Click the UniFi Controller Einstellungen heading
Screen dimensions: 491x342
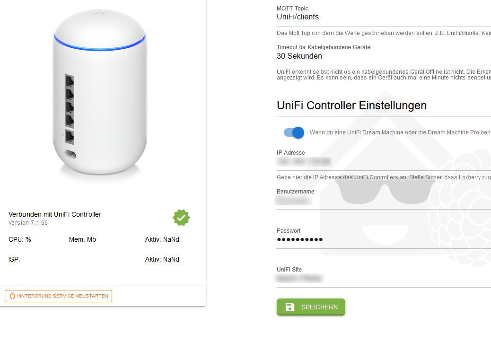coord(351,105)
